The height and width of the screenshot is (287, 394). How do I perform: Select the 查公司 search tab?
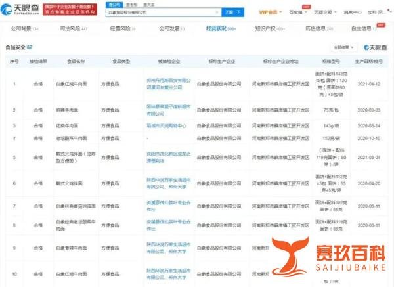point(114,5)
